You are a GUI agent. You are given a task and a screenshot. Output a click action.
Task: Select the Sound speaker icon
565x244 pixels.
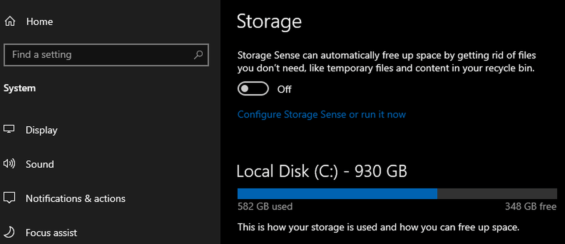coord(9,163)
